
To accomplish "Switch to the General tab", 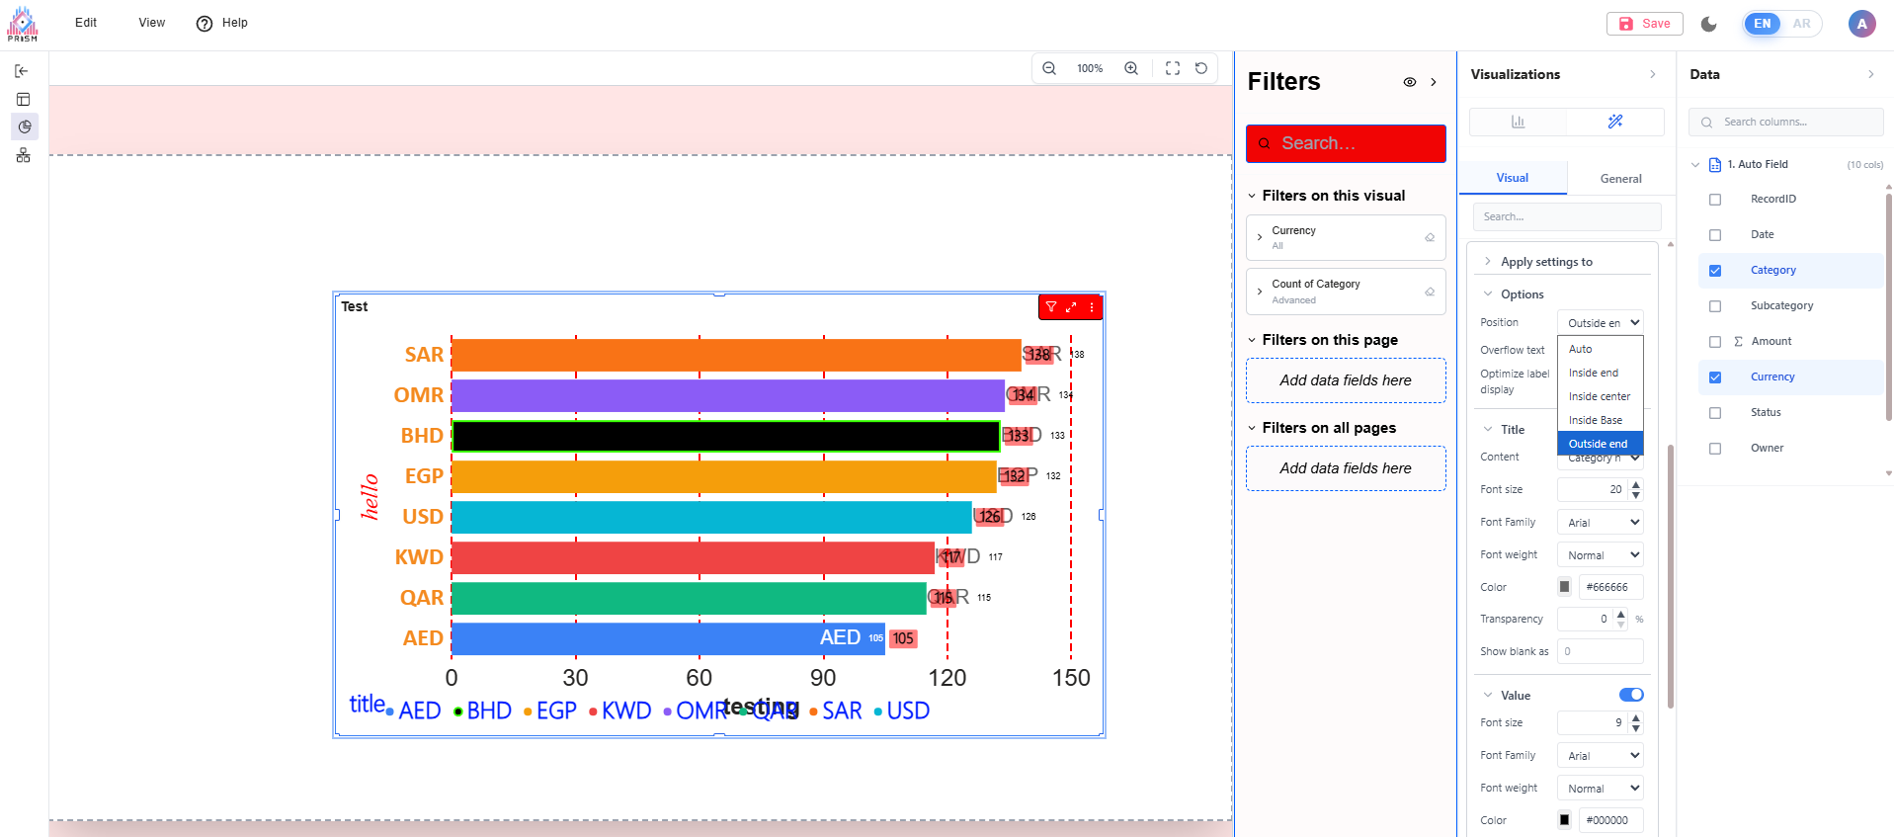I will (x=1620, y=179).
